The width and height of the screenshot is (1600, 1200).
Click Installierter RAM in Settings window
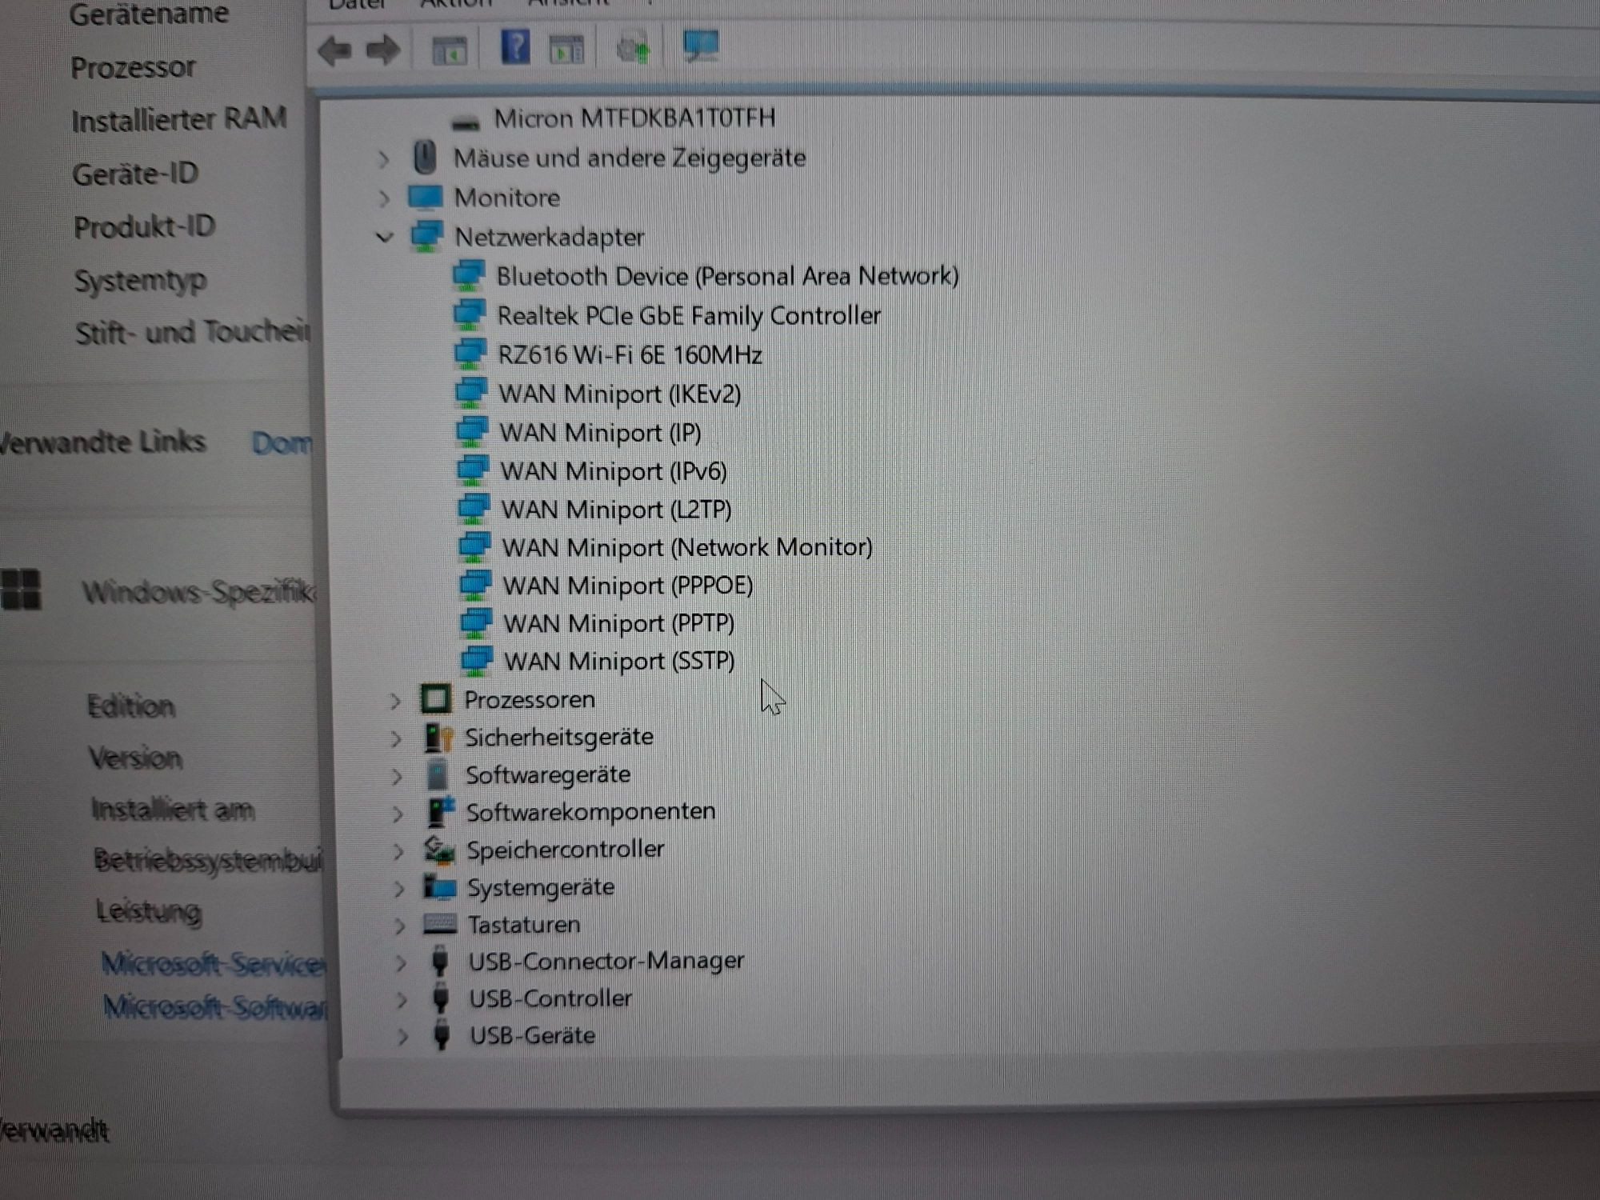coord(179,120)
